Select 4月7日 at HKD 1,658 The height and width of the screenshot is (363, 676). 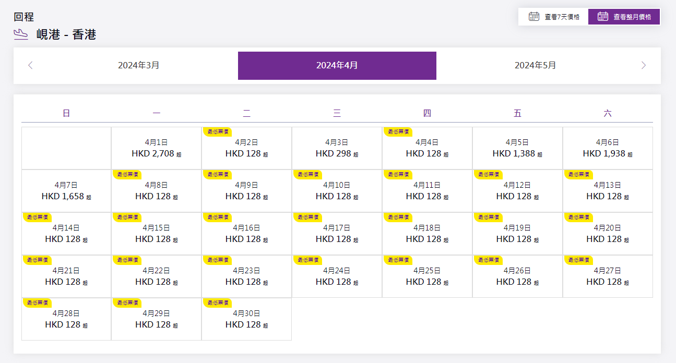pos(66,191)
